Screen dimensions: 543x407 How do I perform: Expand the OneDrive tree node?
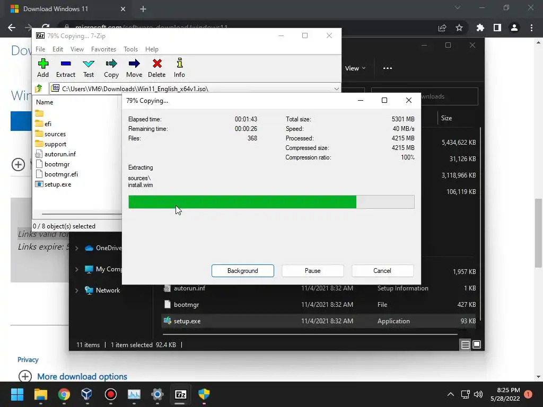click(x=76, y=248)
